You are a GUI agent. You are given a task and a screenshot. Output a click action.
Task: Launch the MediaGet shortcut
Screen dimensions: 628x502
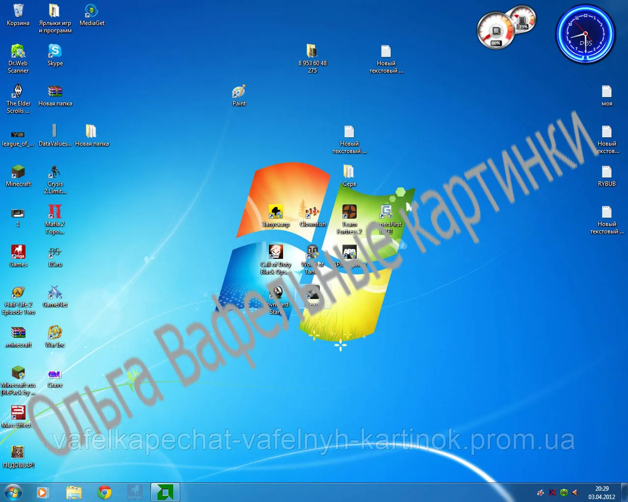(92, 15)
